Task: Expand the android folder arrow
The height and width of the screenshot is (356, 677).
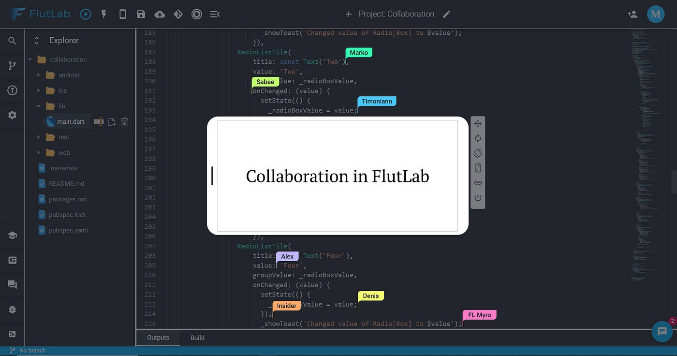Action: [x=39, y=75]
